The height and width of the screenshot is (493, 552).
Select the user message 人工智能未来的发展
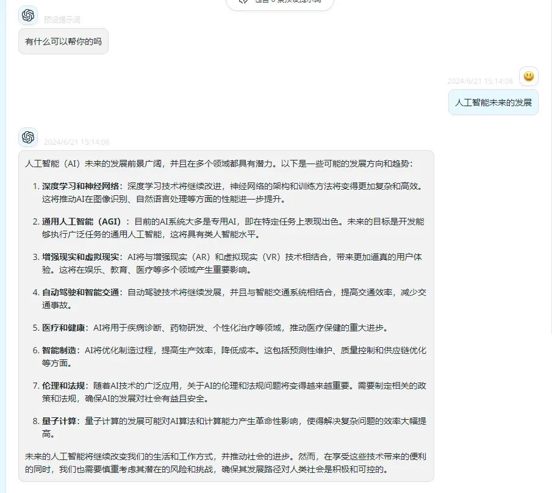tap(493, 102)
